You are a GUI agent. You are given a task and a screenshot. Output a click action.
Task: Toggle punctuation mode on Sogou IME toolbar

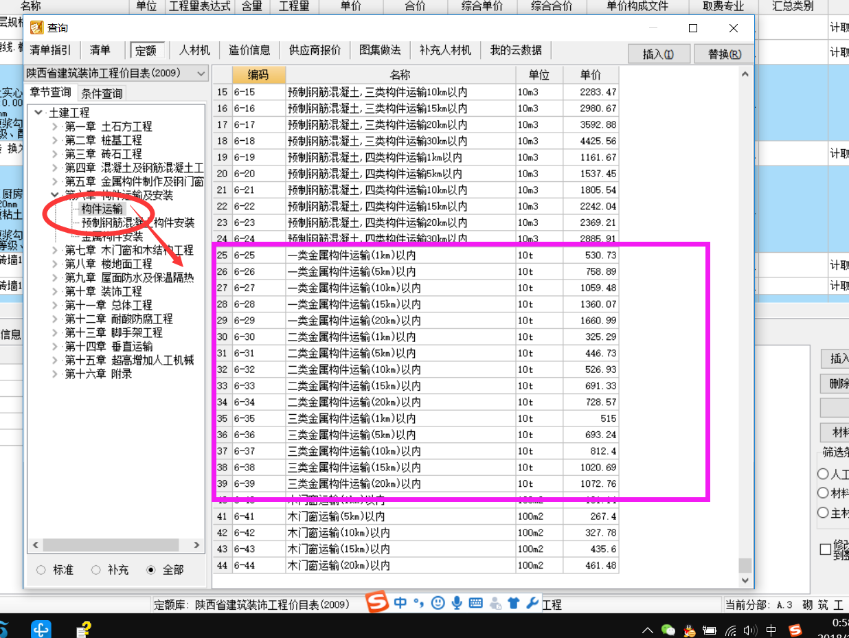[x=419, y=604]
